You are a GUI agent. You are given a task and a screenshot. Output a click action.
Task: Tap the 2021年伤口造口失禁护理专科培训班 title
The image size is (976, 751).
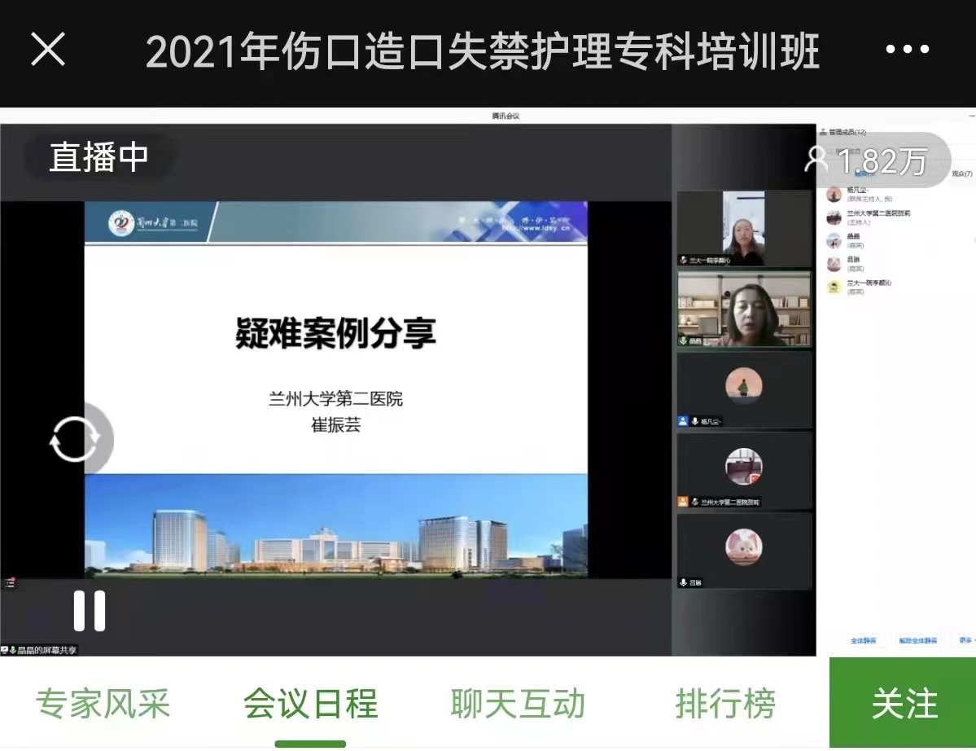483,51
